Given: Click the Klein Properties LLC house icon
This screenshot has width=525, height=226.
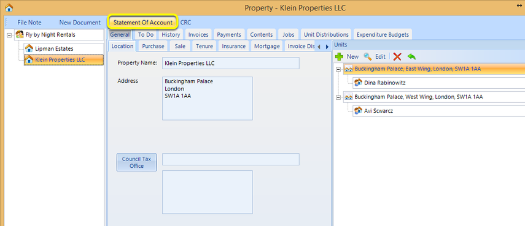Looking at the screenshot, I should point(29,60).
